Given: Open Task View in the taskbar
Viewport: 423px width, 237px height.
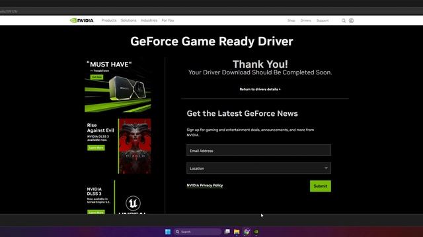Looking at the screenshot, I should pyautogui.click(x=227, y=232).
